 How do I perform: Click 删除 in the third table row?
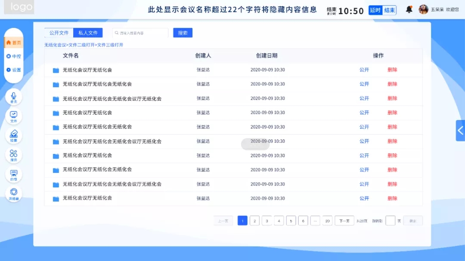coord(392,98)
